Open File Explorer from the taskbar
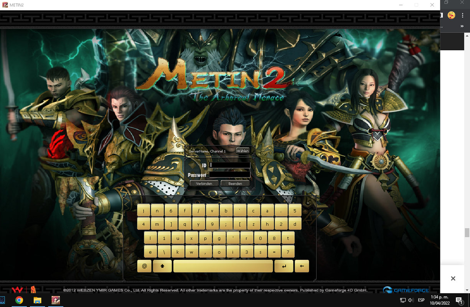The width and height of the screenshot is (470, 307). click(x=37, y=300)
